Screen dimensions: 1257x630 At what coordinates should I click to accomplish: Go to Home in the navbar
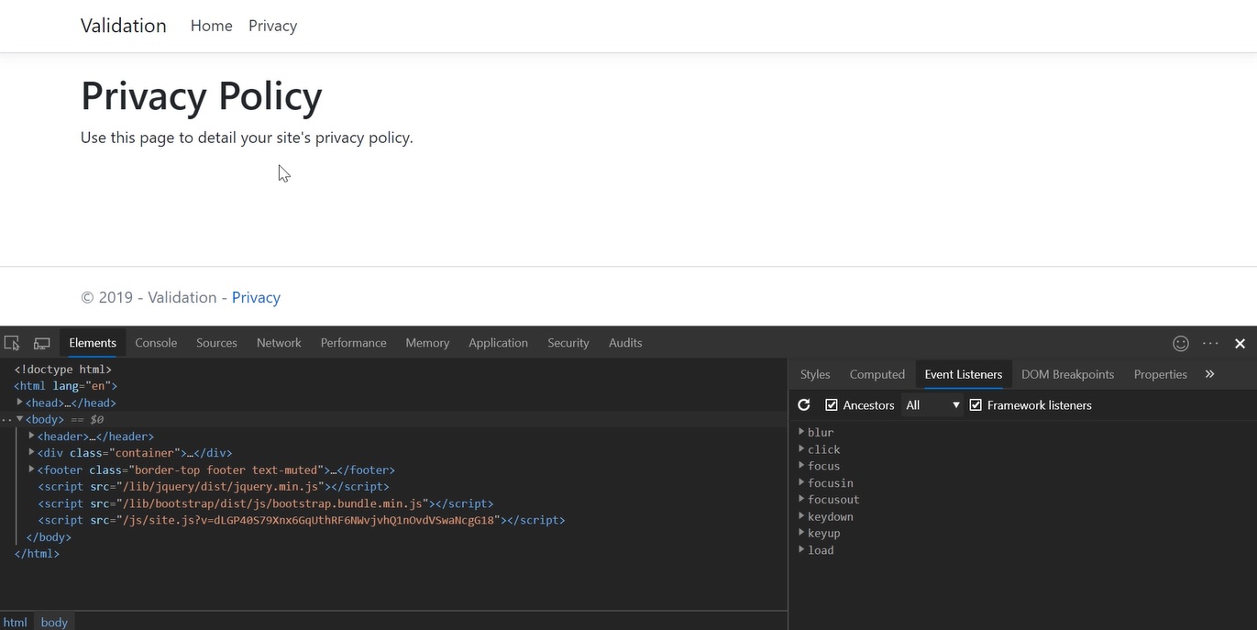(x=211, y=26)
